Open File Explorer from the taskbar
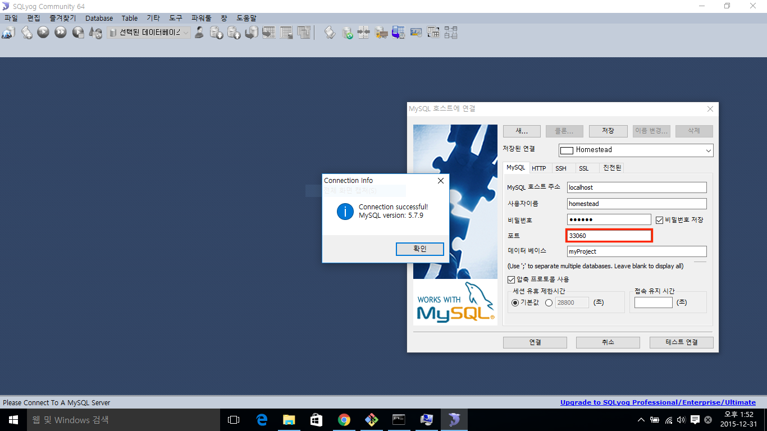Image resolution: width=767 pixels, height=431 pixels. (289, 420)
